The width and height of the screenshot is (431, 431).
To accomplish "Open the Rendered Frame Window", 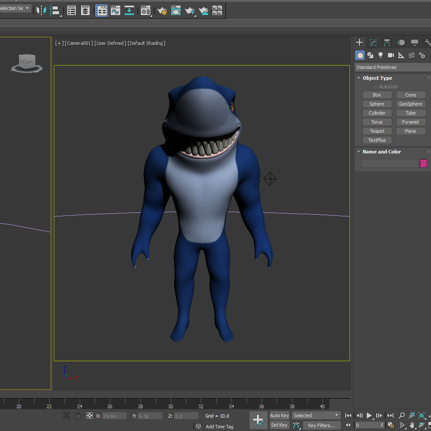I will tap(176, 11).
